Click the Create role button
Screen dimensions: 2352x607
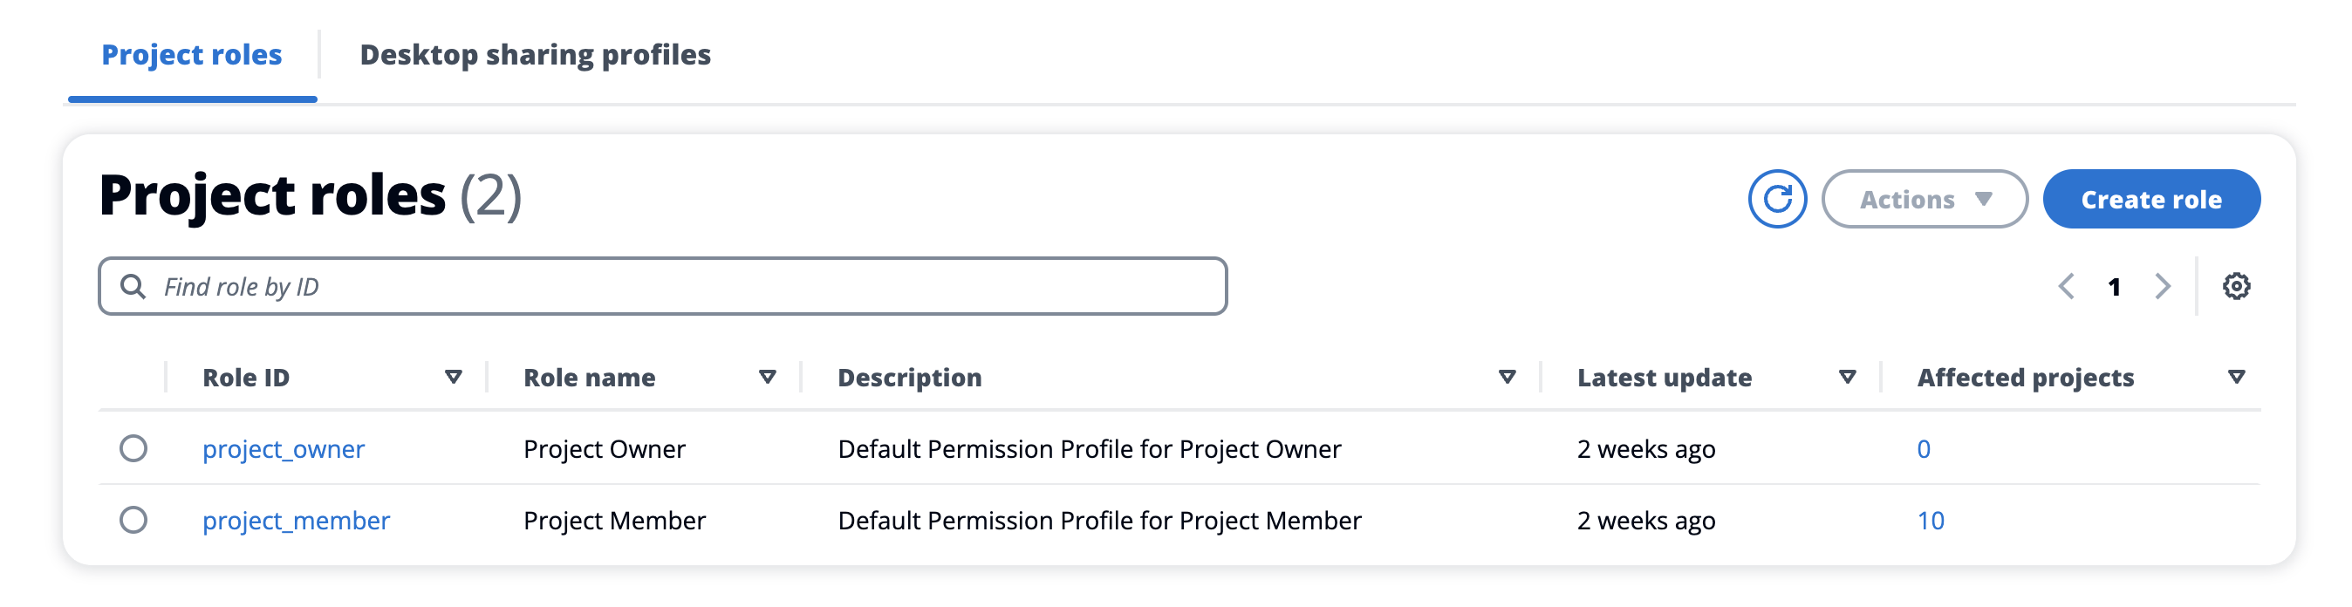[x=2150, y=199]
